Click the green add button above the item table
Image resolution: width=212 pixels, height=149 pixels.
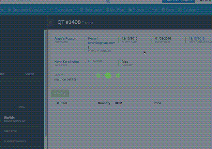[60, 93]
